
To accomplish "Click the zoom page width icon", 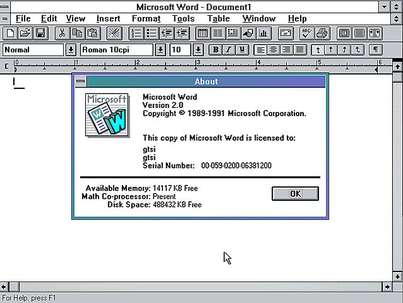I will (375, 33).
